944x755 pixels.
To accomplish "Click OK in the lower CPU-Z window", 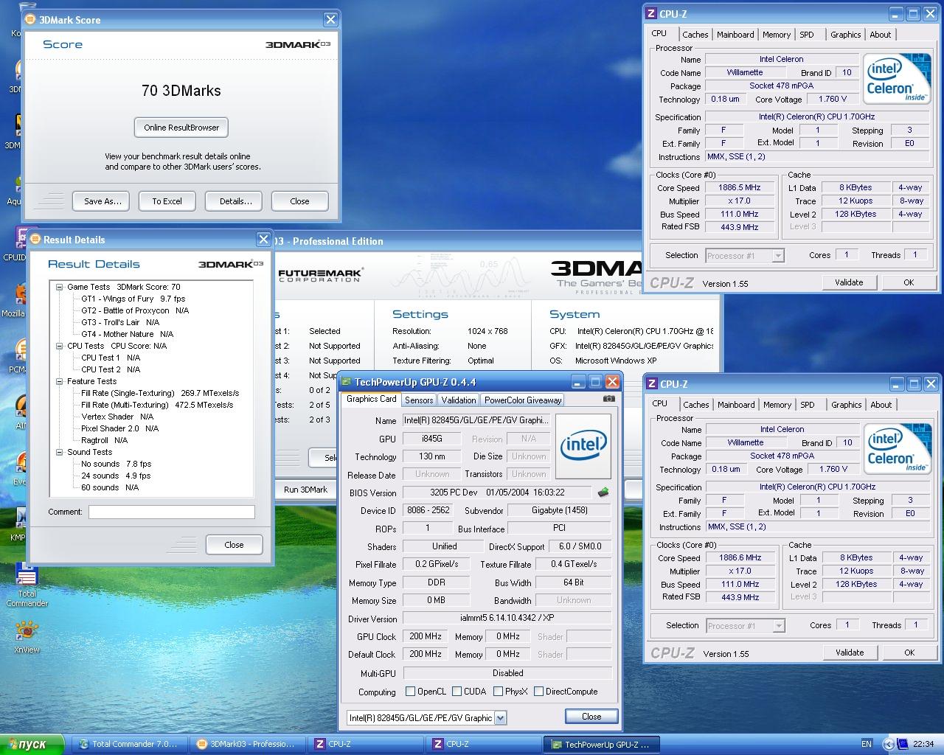I will coord(909,653).
